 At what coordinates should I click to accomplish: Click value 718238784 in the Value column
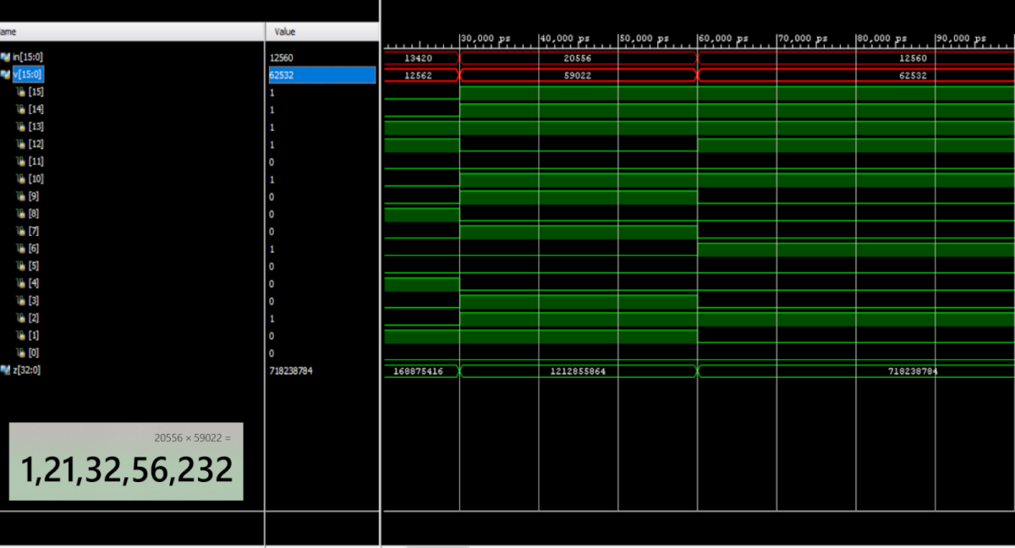pos(291,370)
